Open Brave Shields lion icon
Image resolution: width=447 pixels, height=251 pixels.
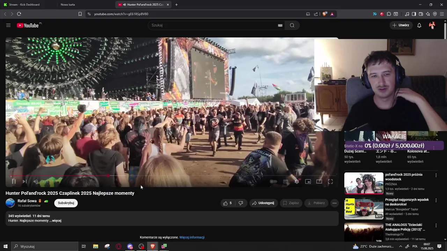[x=325, y=14]
